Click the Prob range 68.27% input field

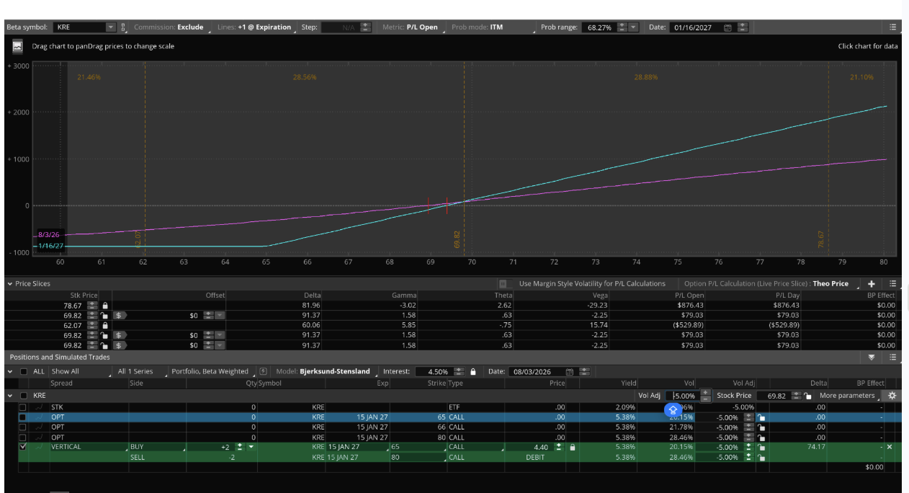coord(598,27)
